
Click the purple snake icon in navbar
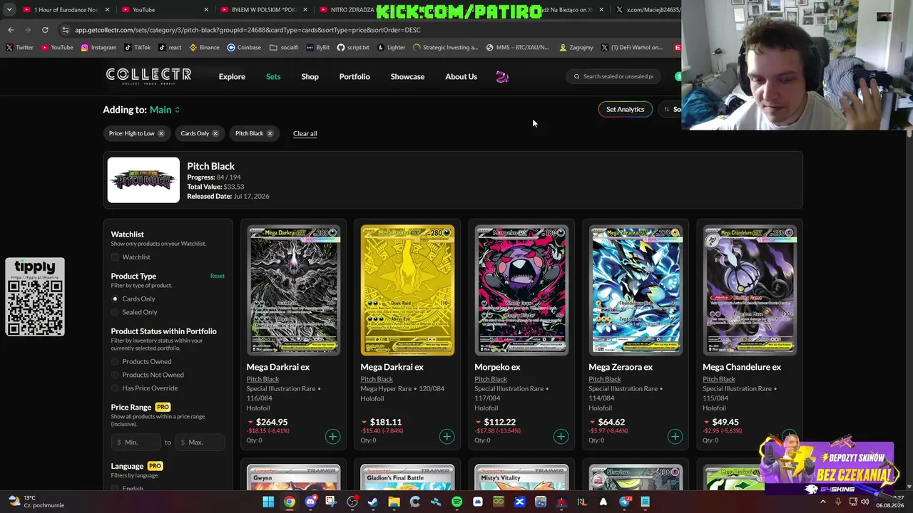[502, 77]
